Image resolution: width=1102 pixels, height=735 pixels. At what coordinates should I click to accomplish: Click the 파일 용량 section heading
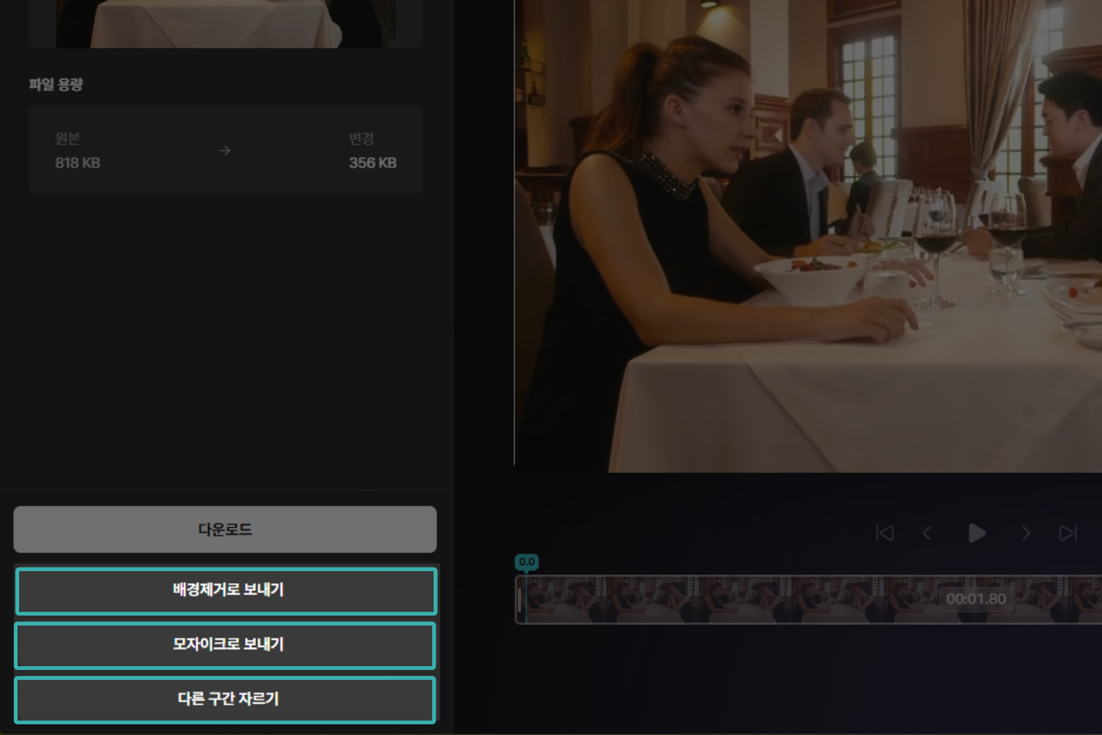56,84
